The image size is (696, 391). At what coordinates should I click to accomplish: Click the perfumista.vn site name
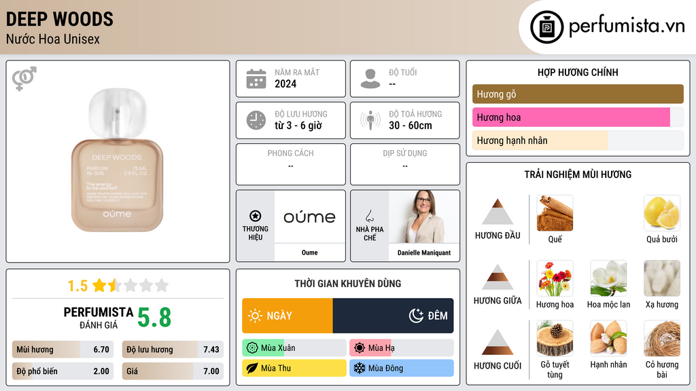(627, 26)
